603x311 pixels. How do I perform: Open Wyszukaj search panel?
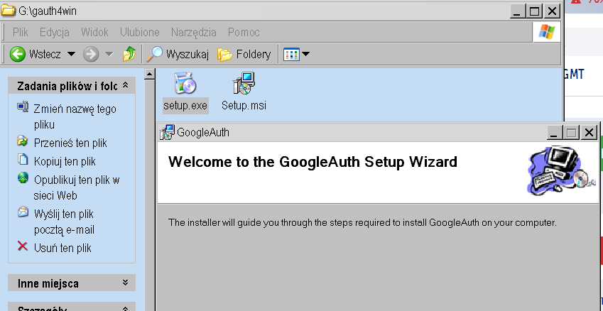[178, 54]
